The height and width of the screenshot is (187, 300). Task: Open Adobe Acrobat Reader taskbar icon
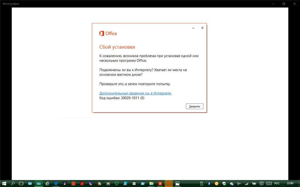[x=82, y=183]
